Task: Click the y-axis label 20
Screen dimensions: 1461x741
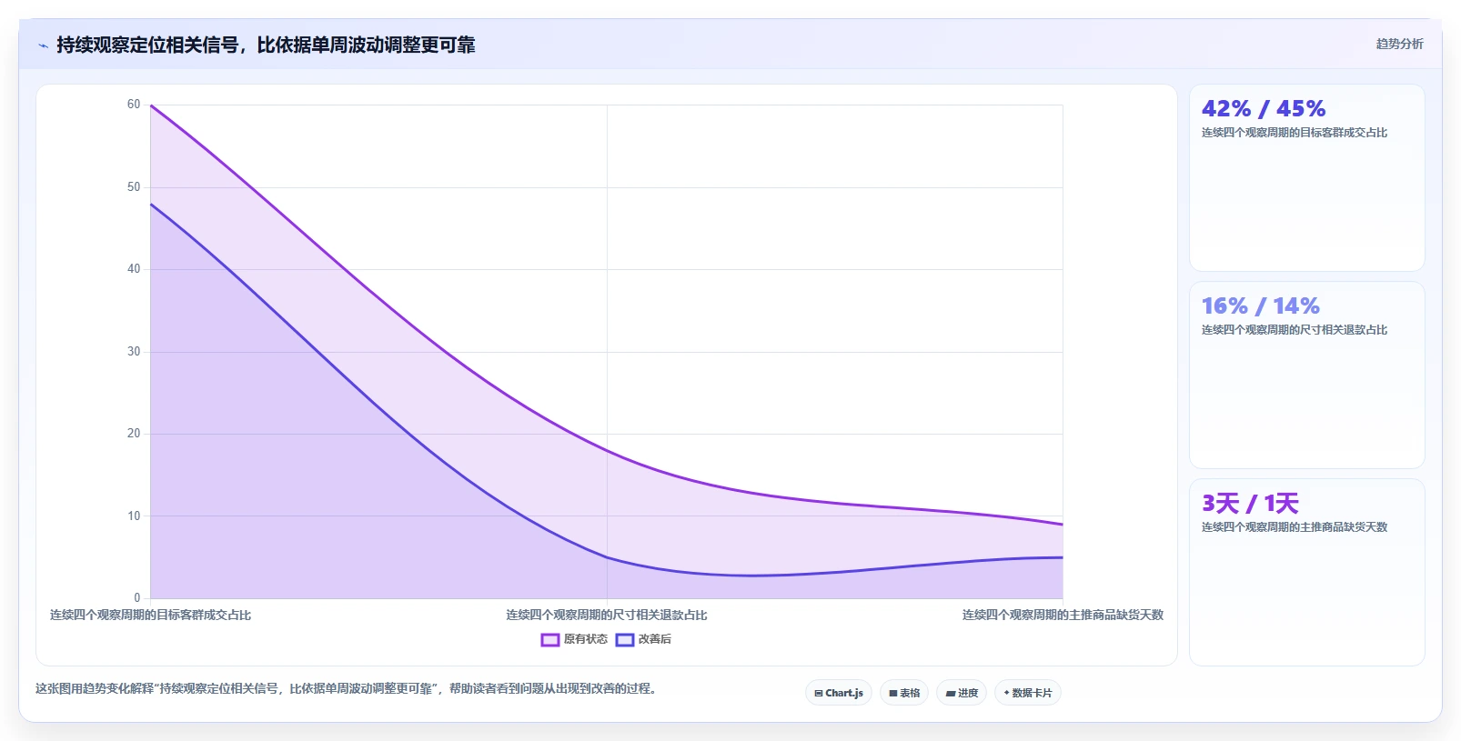Action: click(134, 434)
